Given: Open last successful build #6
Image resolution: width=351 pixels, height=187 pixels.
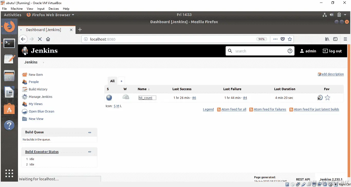Looking at the screenshot, I should click(x=194, y=98).
